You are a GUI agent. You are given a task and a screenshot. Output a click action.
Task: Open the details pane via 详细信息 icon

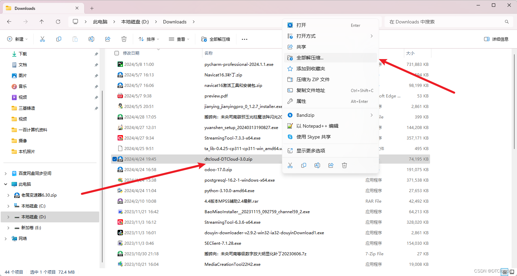tap(496, 39)
